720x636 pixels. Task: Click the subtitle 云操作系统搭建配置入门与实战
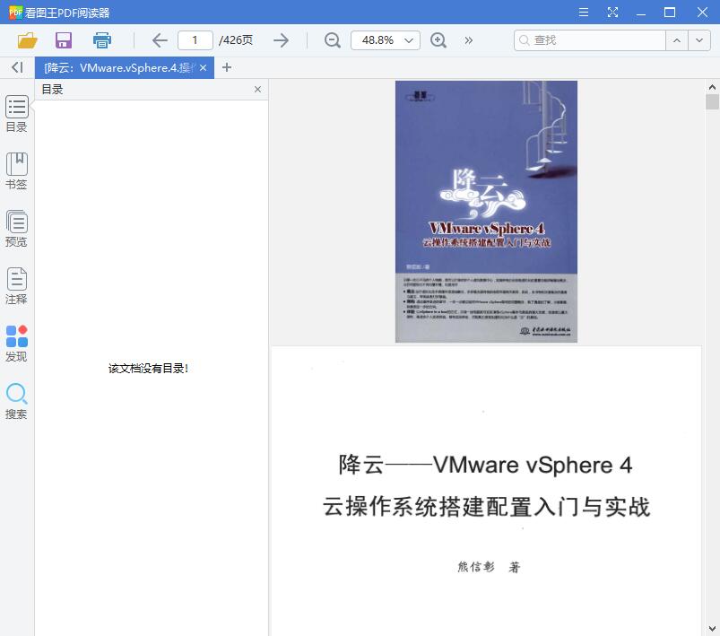tap(486, 507)
